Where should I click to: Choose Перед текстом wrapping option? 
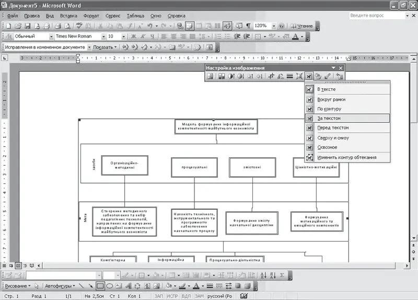tap(347, 128)
